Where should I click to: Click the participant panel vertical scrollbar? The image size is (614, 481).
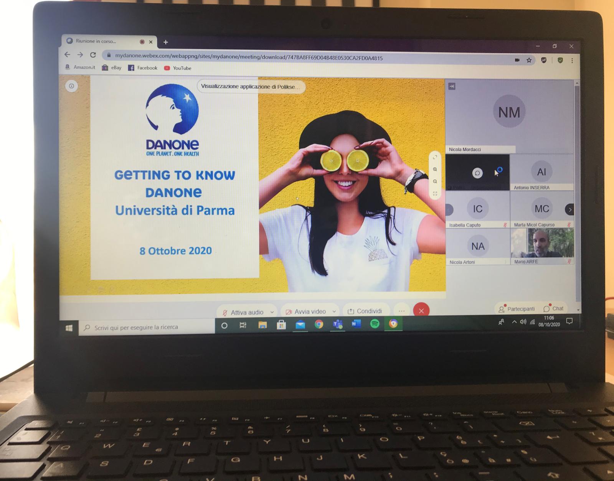pos(577,192)
